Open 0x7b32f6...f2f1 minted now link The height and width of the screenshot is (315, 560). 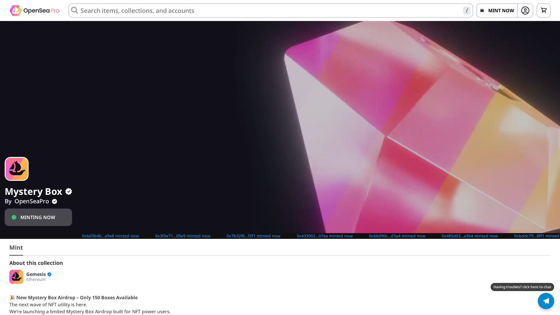pos(253,236)
